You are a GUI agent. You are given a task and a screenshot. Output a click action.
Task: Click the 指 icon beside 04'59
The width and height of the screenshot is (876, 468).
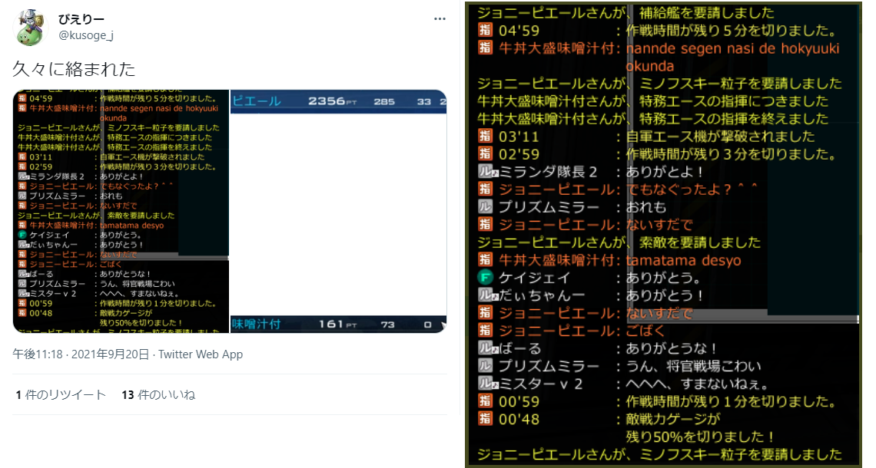(485, 31)
